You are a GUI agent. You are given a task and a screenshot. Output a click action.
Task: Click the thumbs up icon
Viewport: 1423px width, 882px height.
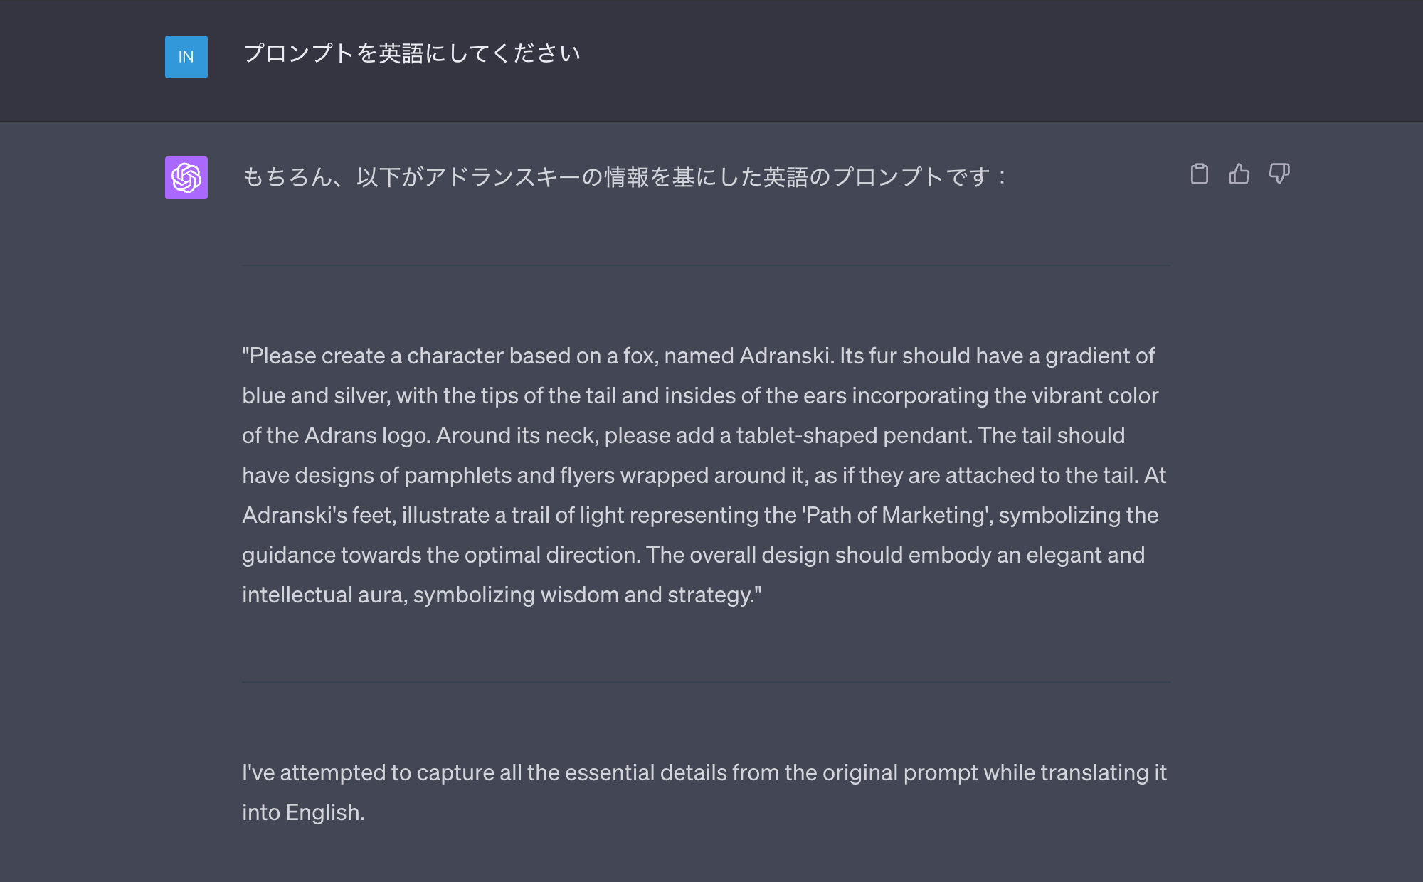tap(1239, 174)
